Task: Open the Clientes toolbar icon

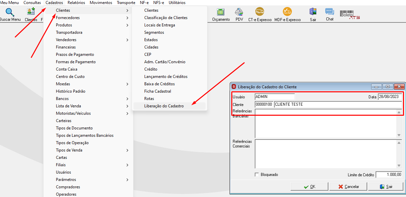Action: point(31,12)
